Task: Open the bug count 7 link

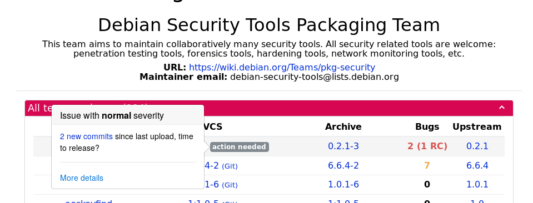Action: (x=427, y=166)
